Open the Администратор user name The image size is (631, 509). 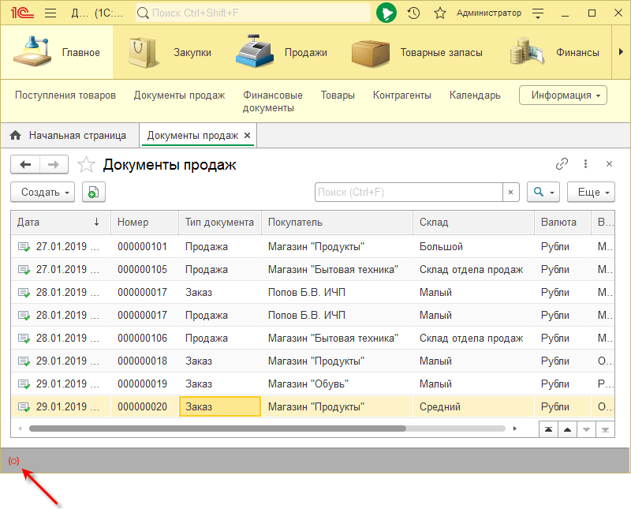(x=488, y=13)
